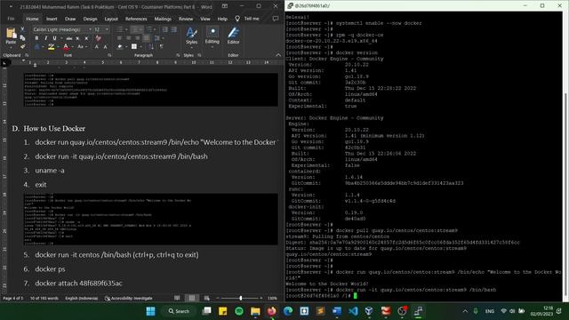Select Center paragraph alignment

[128, 38]
